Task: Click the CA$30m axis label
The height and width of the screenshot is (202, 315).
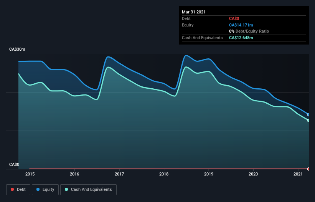Action: click(17, 49)
